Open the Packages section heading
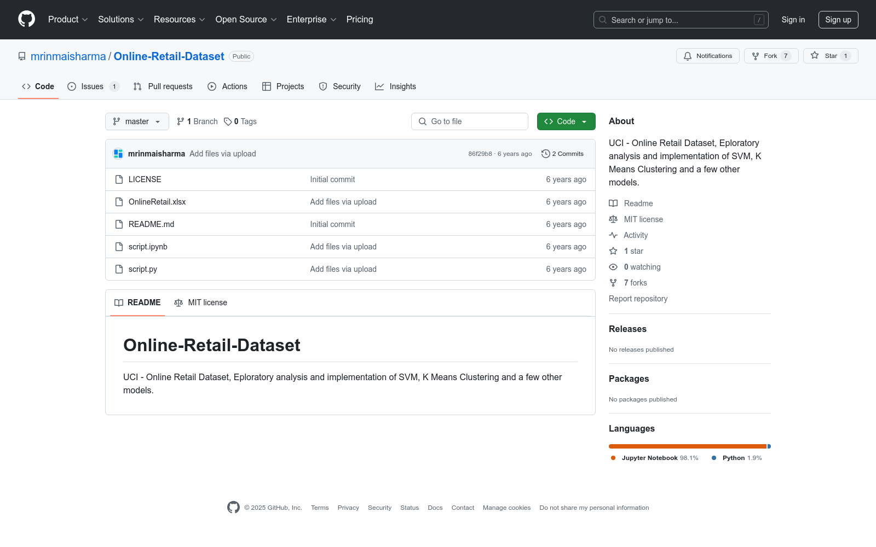876x547 pixels. tap(629, 379)
